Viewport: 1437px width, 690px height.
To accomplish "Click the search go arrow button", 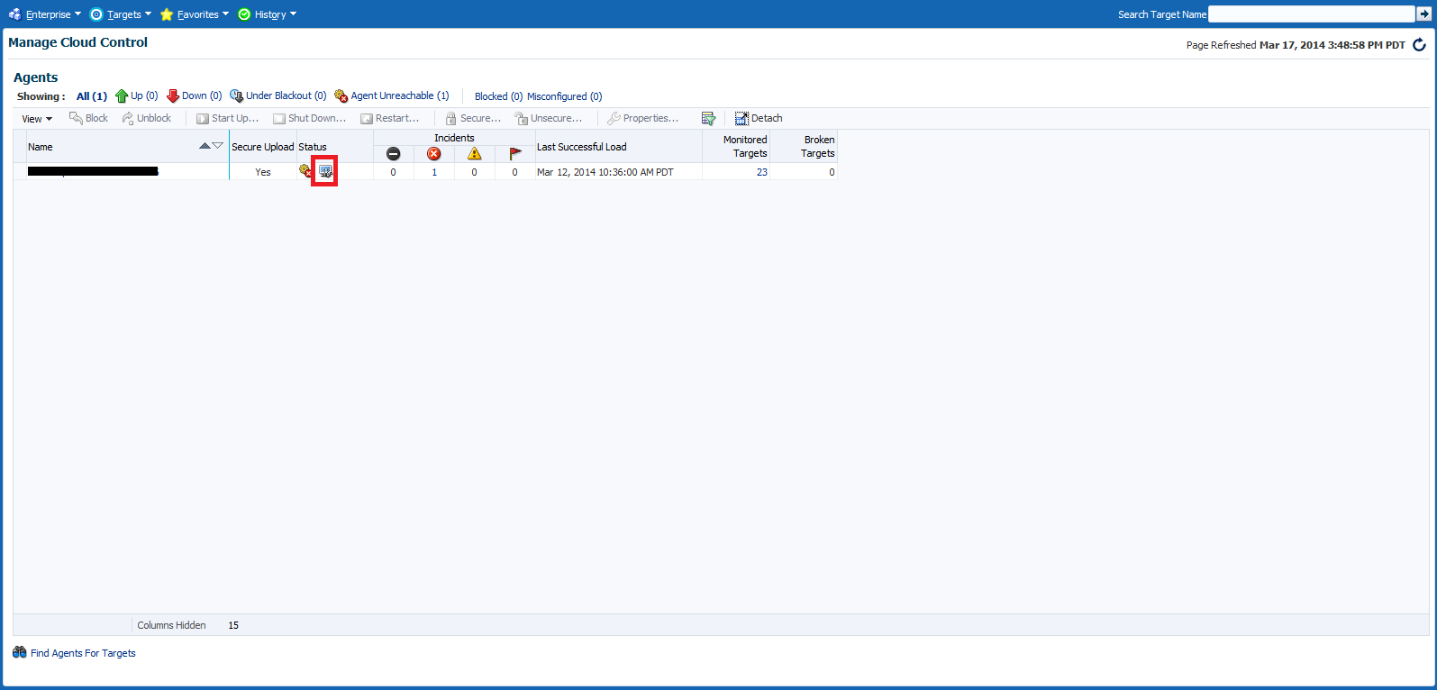I will pos(1423,14).
